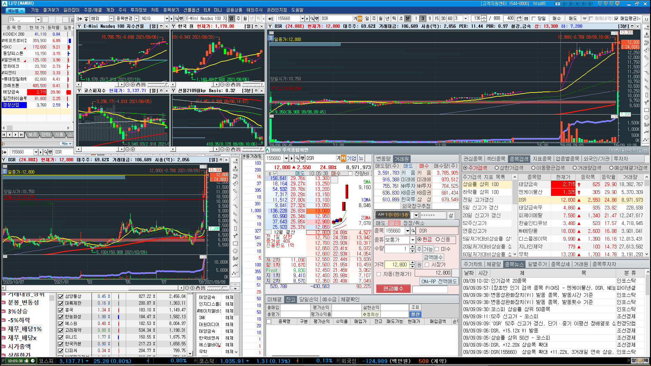Click the clock icon in bottom status bar

33,361
